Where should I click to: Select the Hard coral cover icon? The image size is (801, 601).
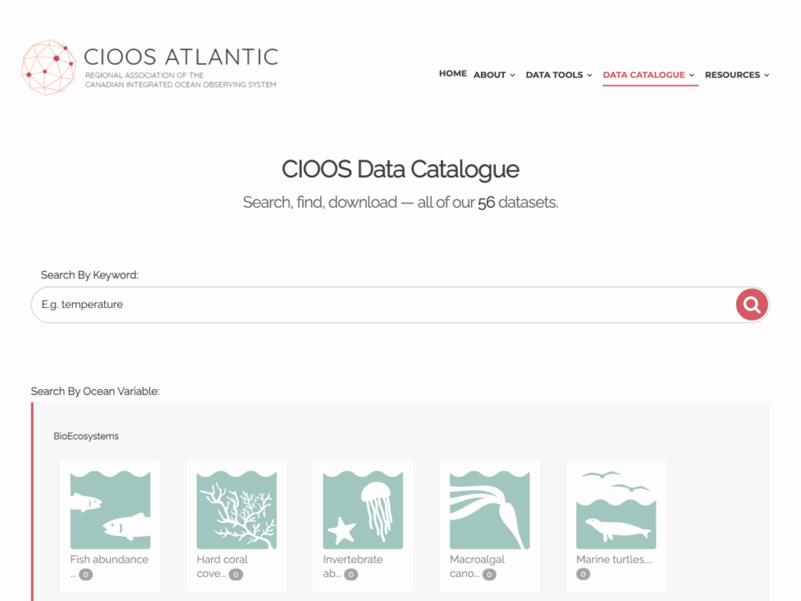click(x=236, y=510)
